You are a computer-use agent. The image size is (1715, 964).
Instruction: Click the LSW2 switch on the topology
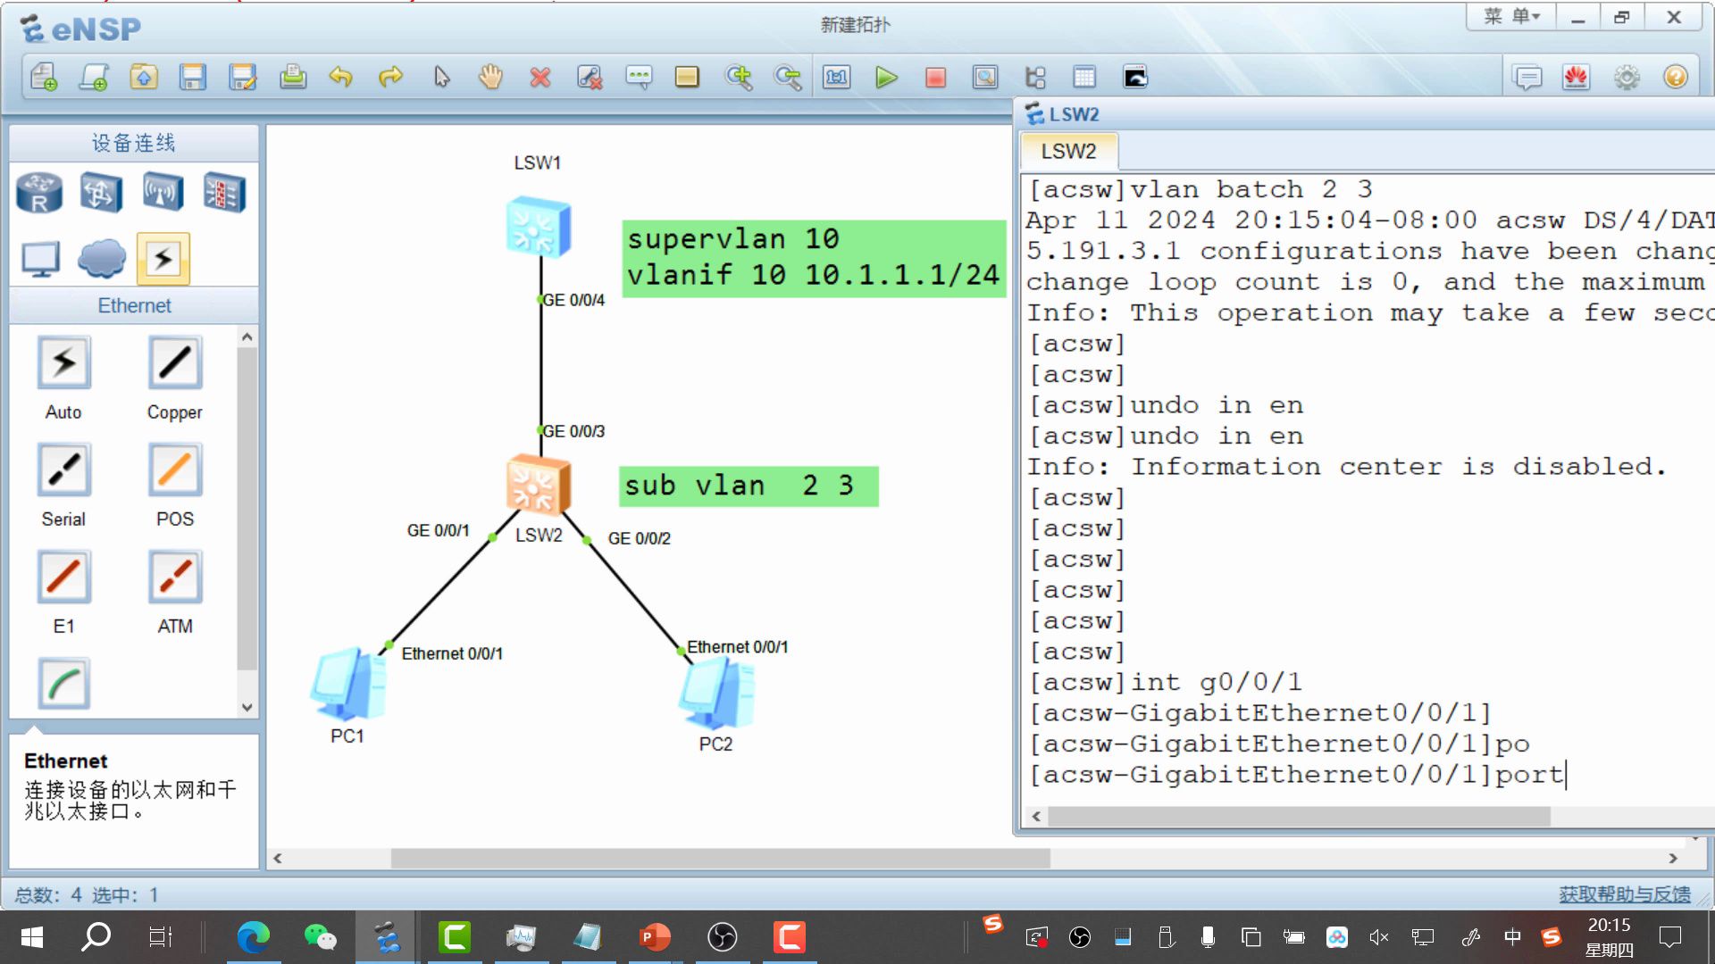tap(537, 486)
